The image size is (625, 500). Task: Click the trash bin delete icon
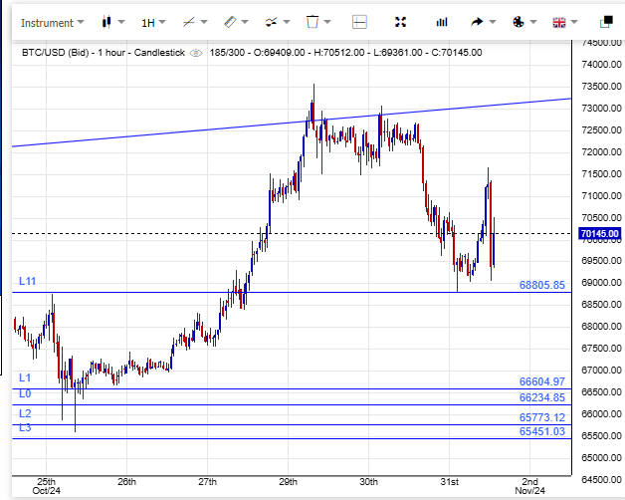(x=312, y=22)
